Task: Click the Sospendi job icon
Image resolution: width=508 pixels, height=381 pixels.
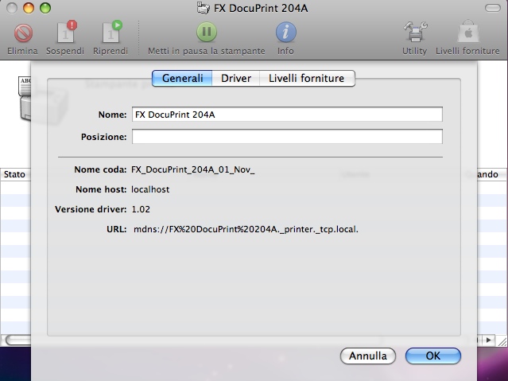Action: click(x=67, y=32)
